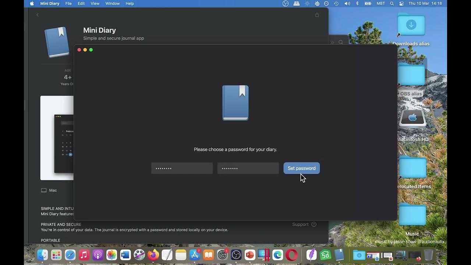Viewport: 471px width, 265px height.
Task: Click the Bluetooth icon in menu bar
Action: pos(357,3)
